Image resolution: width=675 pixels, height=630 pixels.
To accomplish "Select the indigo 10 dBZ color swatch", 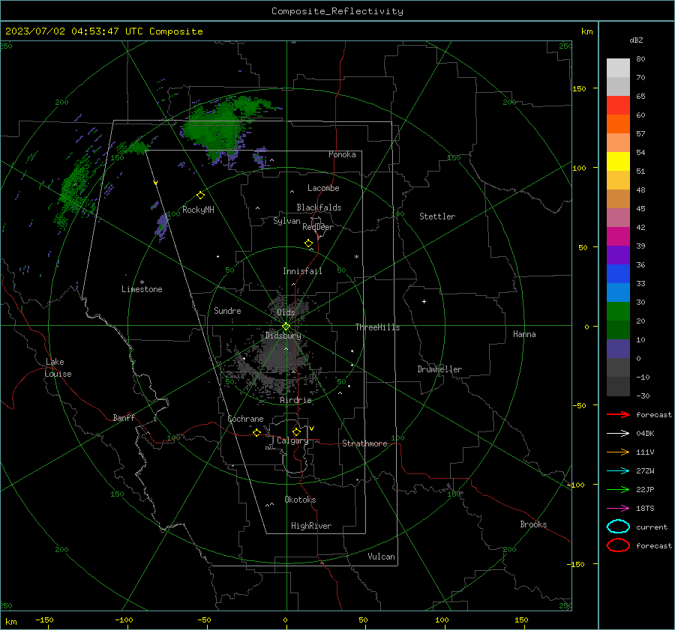I will 618,349.
